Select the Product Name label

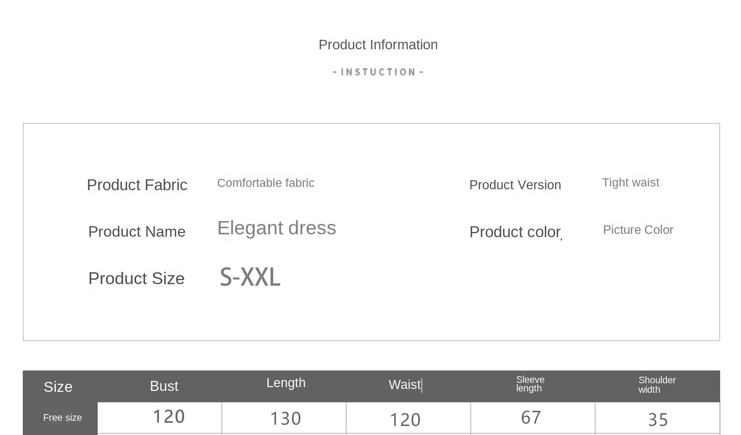click(x=137, y=231)
